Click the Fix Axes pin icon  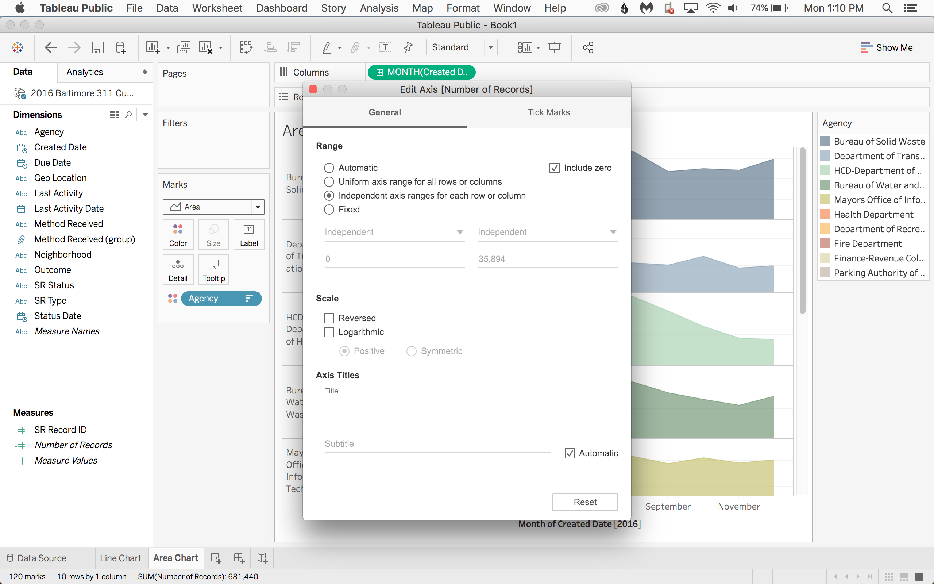pos(408,47)
